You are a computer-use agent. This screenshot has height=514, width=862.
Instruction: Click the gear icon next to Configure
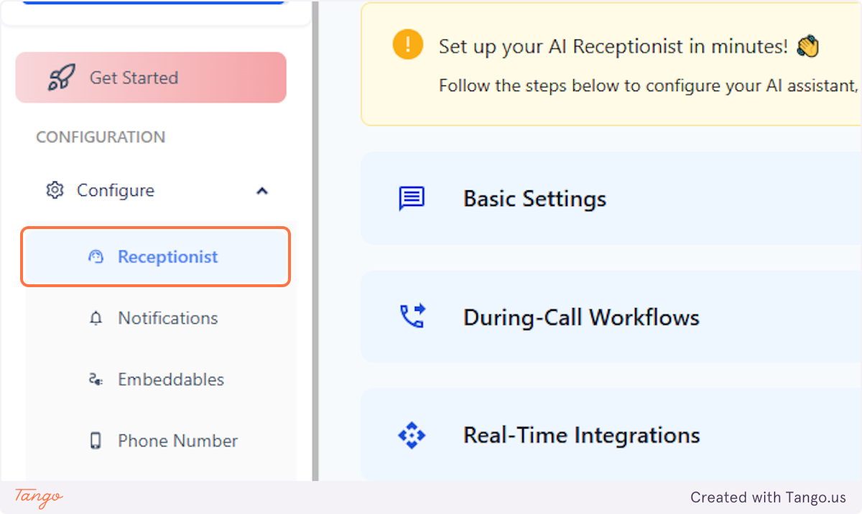click(x=54, y=190)
